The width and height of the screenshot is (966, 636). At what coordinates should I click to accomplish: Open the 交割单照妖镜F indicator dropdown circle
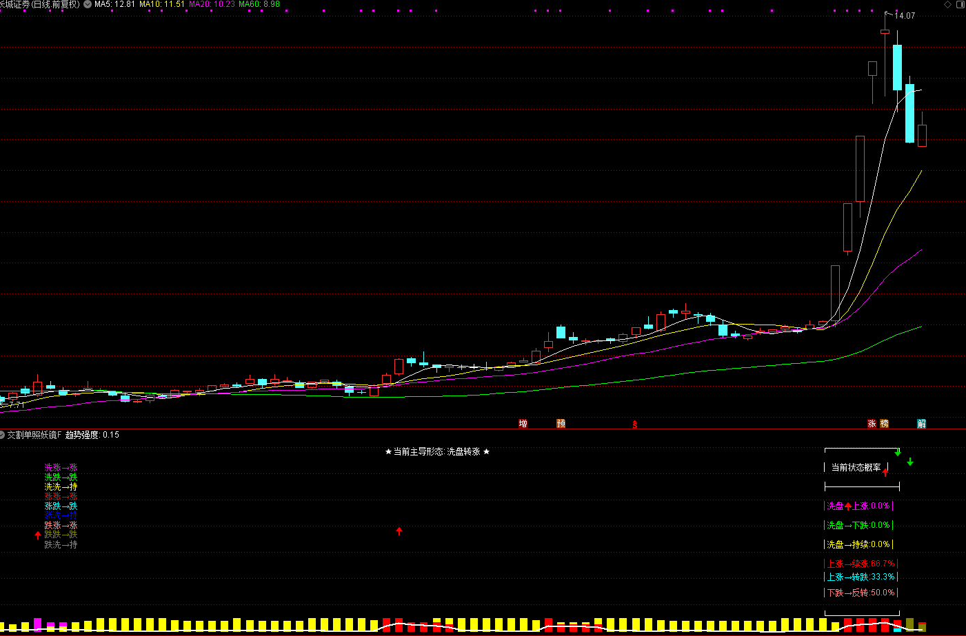(2, 435)
